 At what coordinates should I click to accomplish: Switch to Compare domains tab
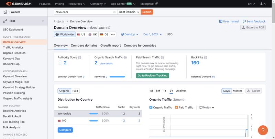click(84, 46)
